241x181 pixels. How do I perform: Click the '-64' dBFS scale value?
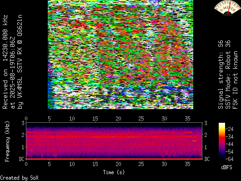point(229,159)
